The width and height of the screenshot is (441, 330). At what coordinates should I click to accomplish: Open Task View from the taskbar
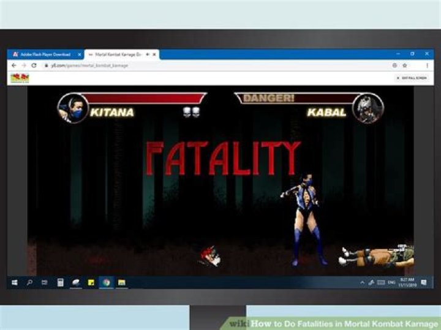[45, 282]
